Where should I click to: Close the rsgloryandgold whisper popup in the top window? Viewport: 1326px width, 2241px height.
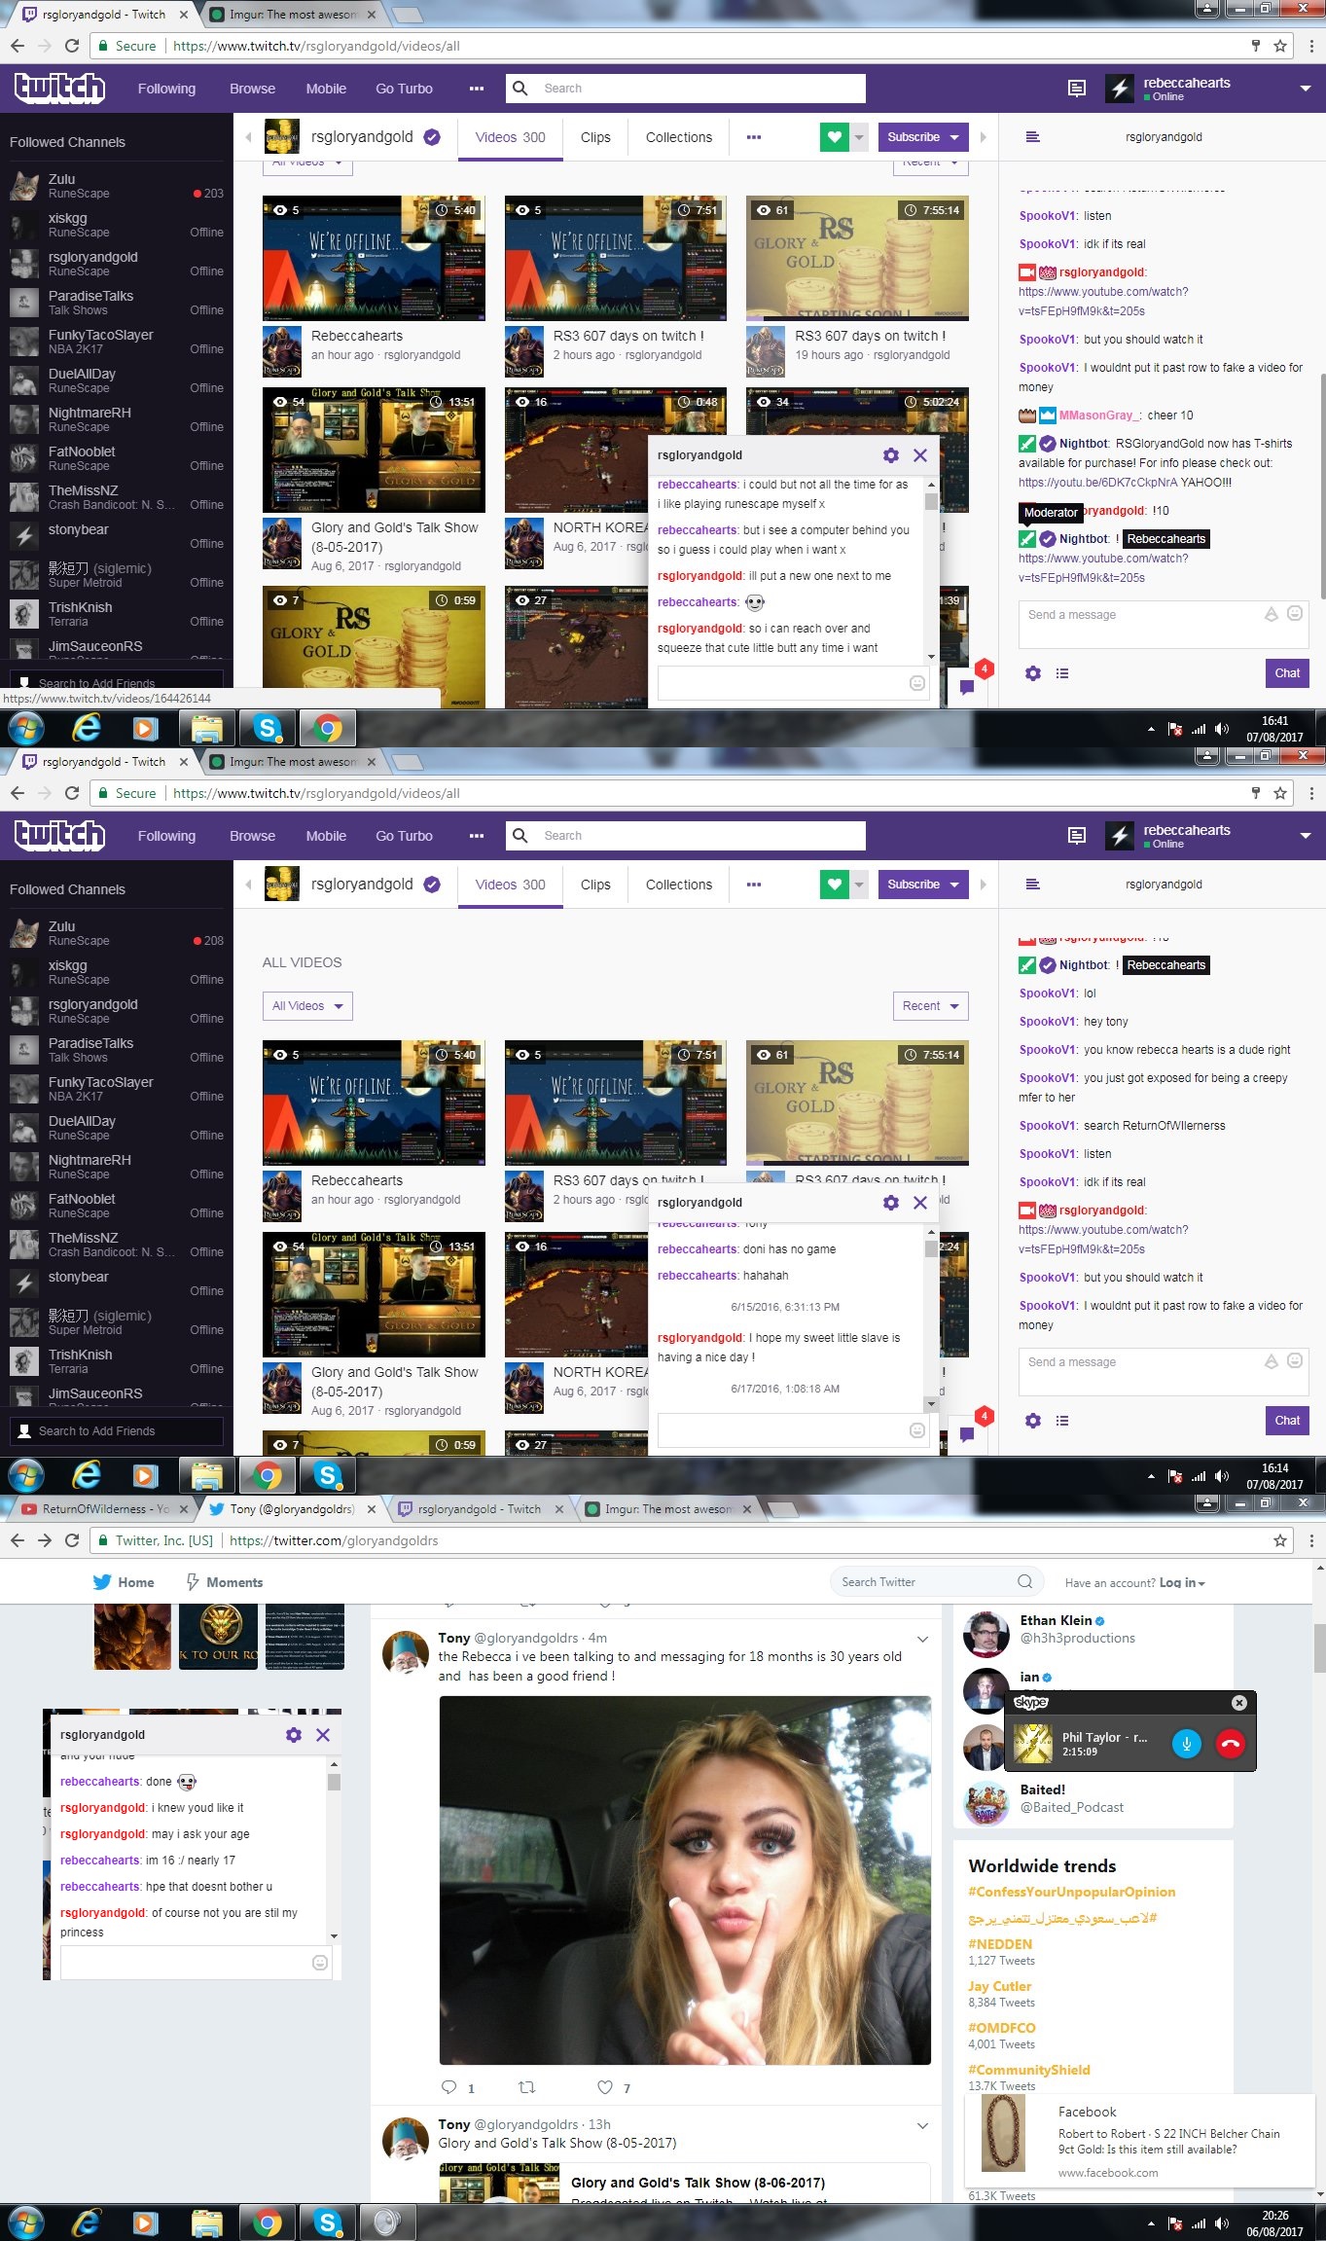pos(920,455)
